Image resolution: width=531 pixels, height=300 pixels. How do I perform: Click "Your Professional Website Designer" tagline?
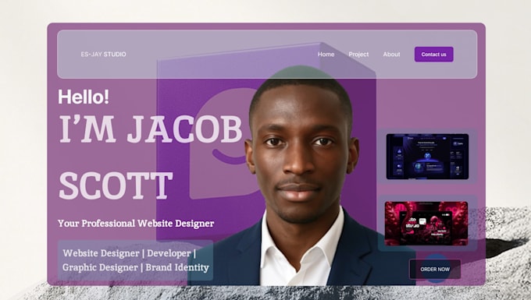tap(136, 224)
